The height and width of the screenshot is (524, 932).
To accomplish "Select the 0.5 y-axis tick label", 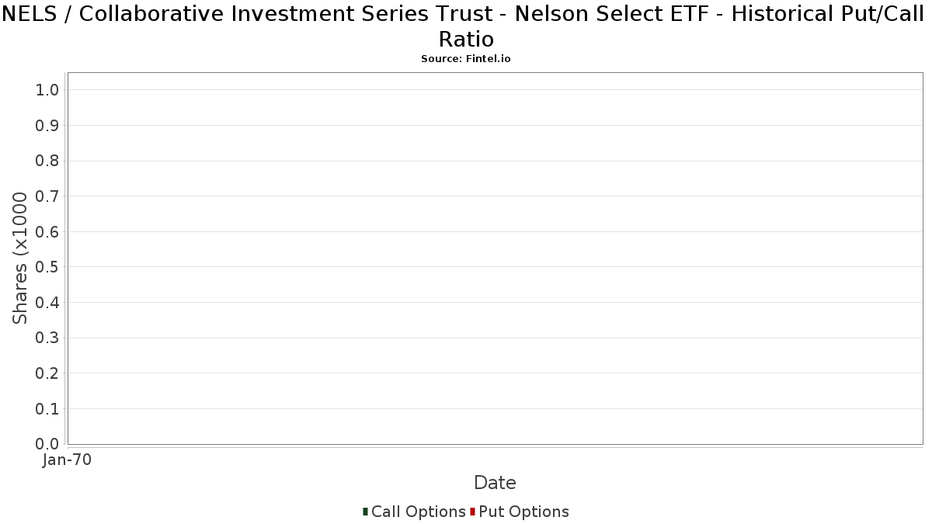I will click(x=47, y=267).
